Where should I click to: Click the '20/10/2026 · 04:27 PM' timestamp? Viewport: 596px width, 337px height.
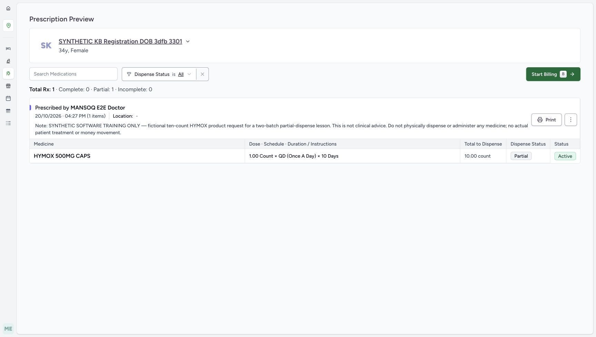click(60, 116)
